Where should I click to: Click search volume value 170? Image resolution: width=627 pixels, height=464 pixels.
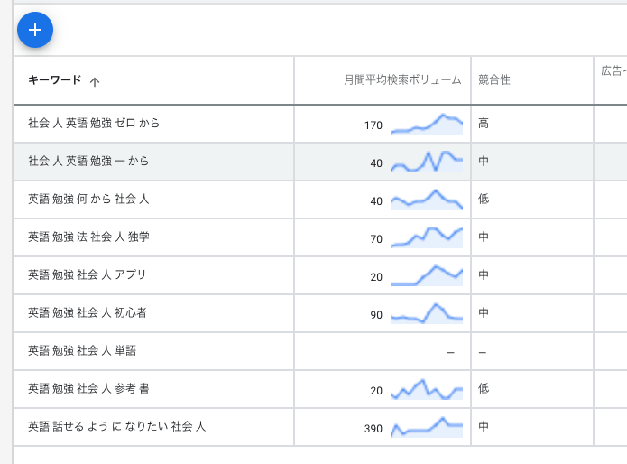click(x=373, y=125)
